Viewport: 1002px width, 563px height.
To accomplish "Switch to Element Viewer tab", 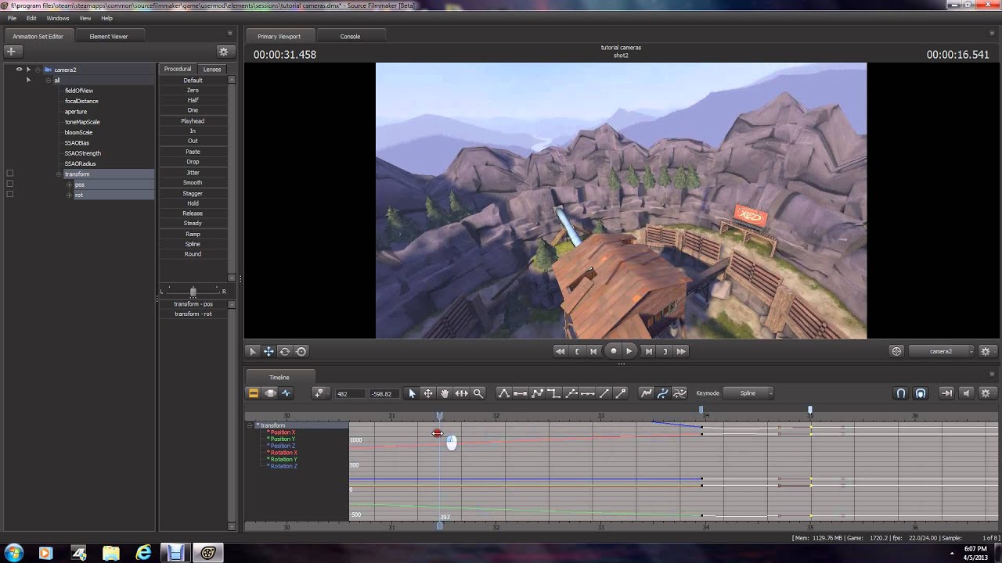I will tap(108, 36).
